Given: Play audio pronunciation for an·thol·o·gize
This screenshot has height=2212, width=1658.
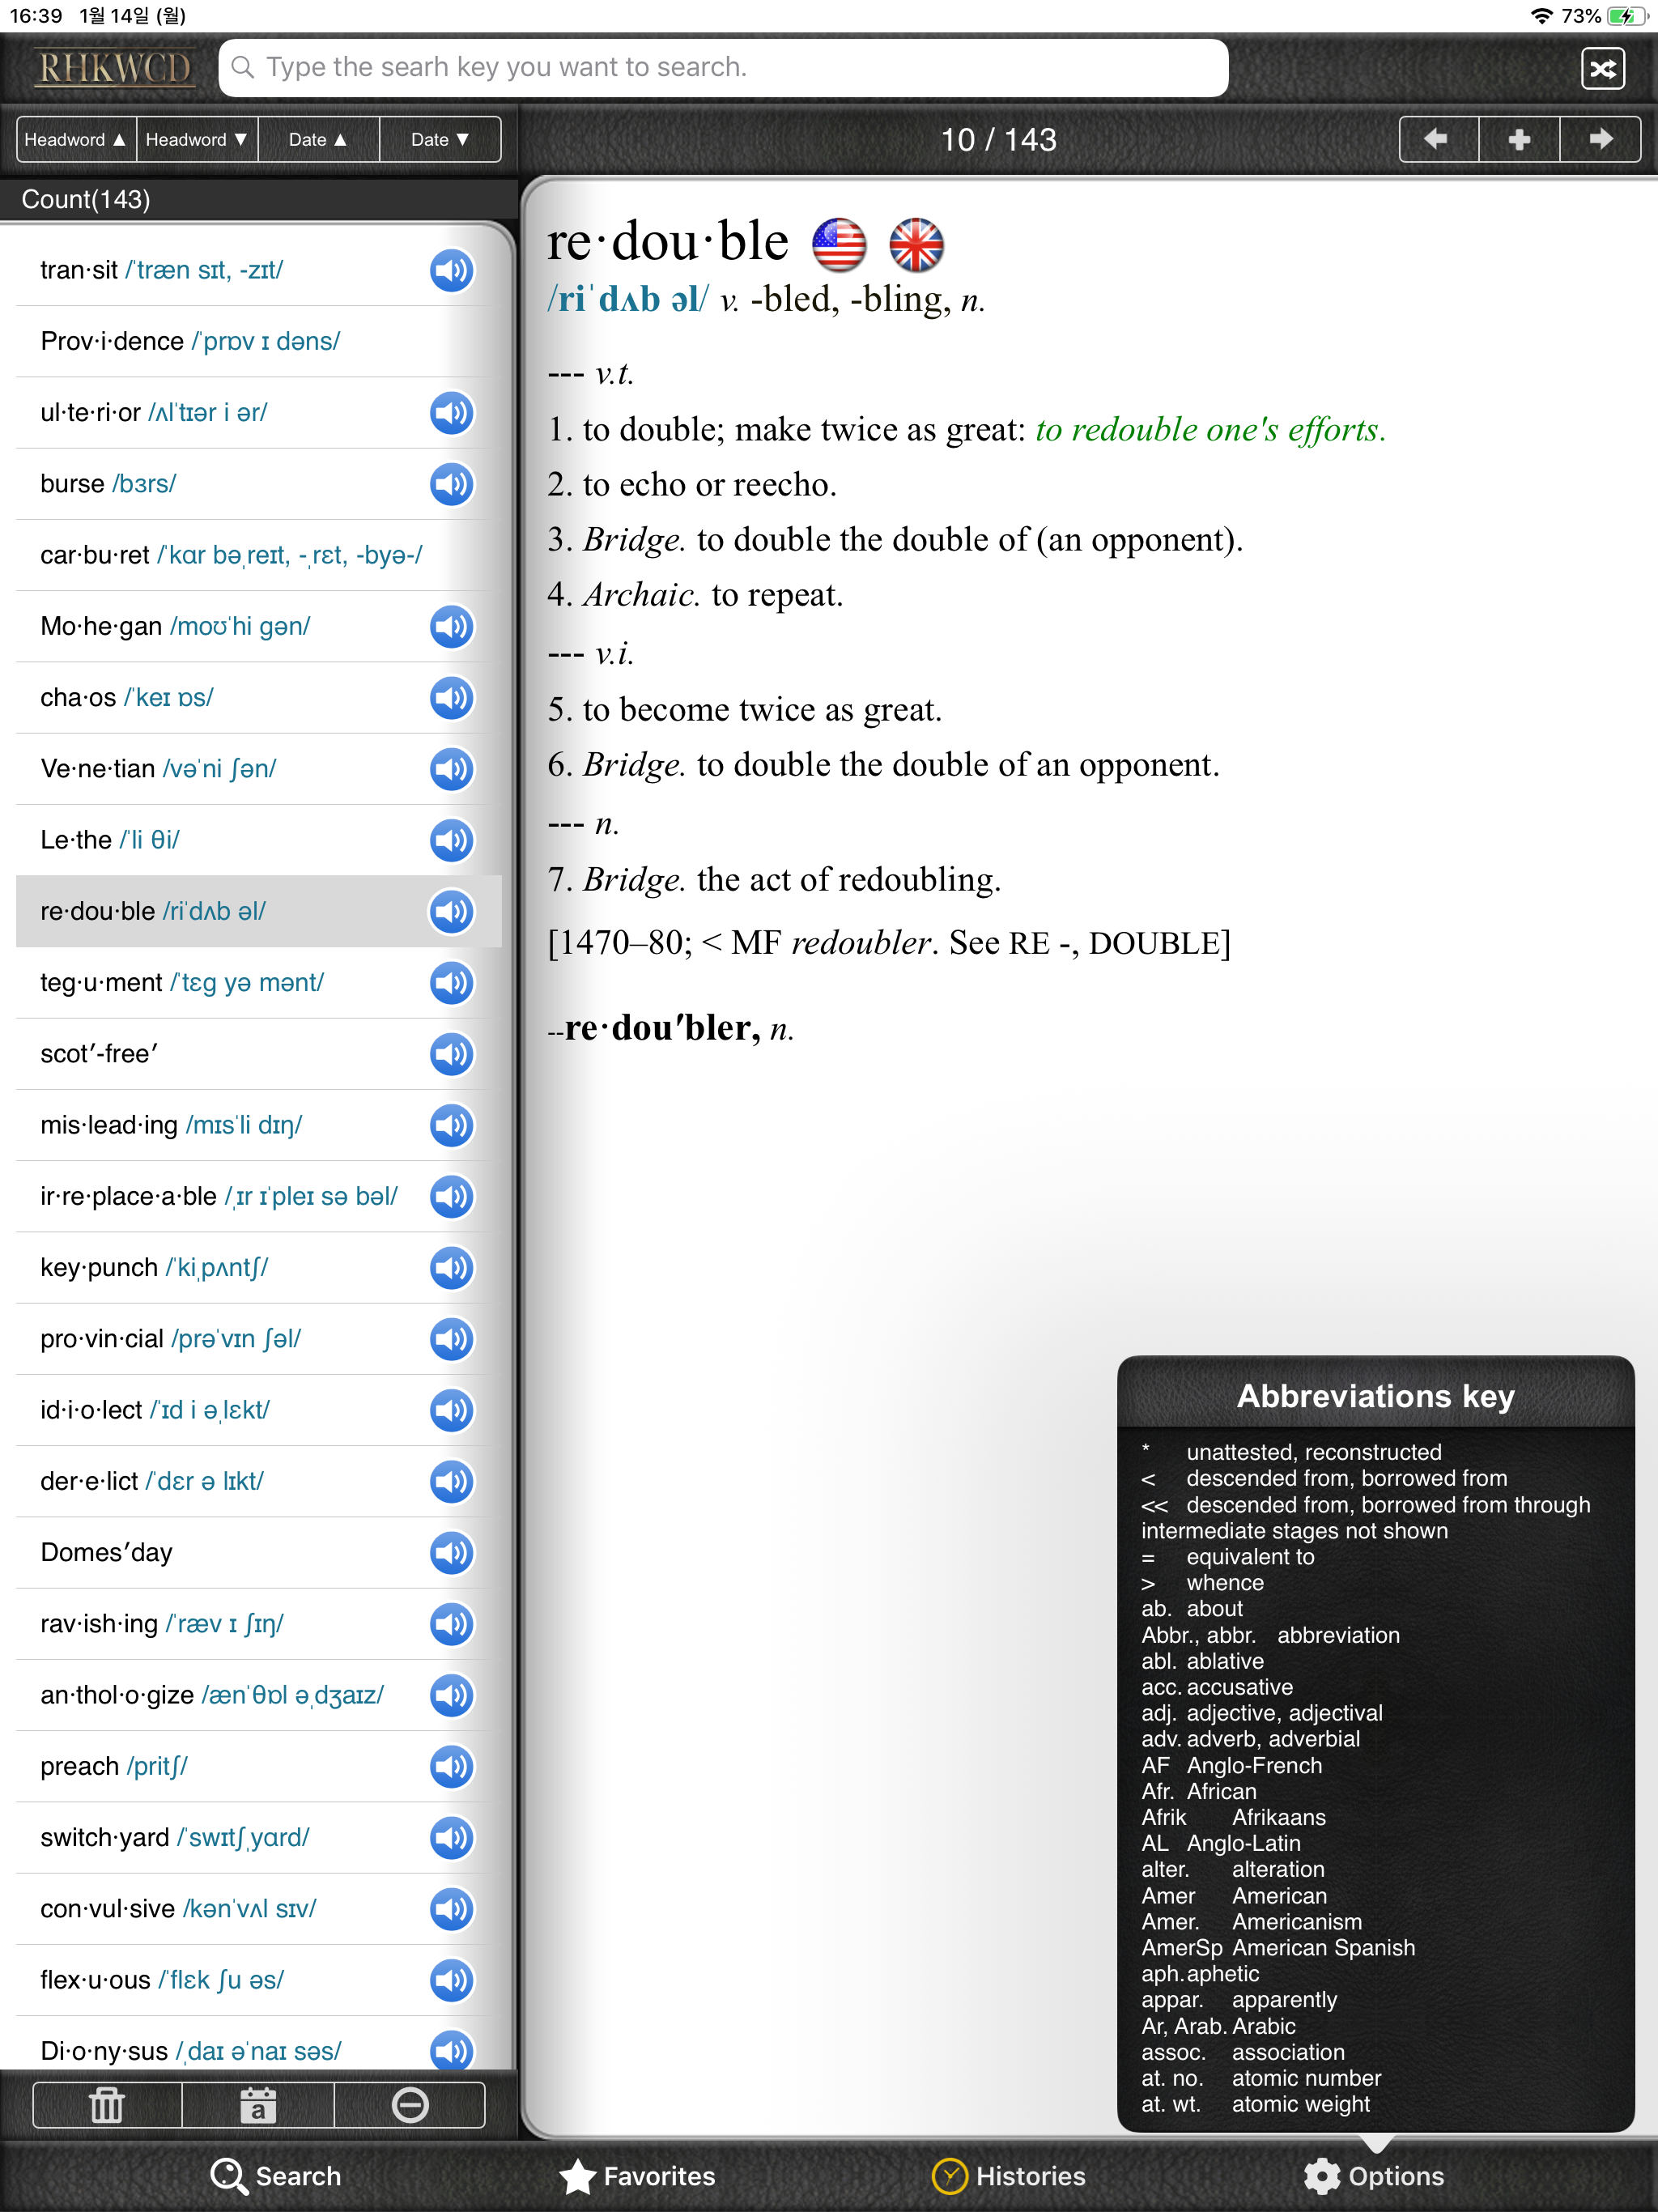Looking at the screenshot, I should pyautogui.click(x=451, y=1695).
